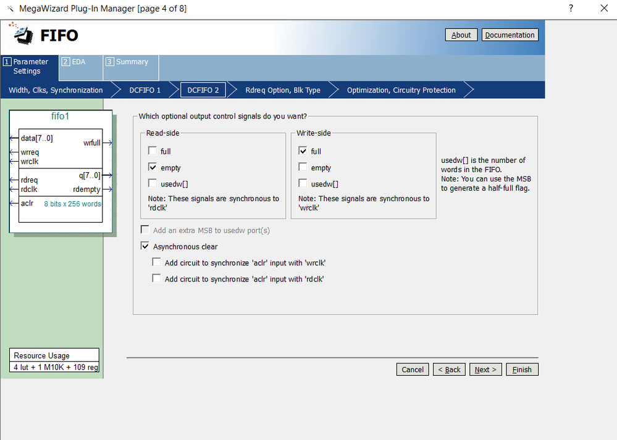Click the rdreq port label
617x440 pixels.
29,180
